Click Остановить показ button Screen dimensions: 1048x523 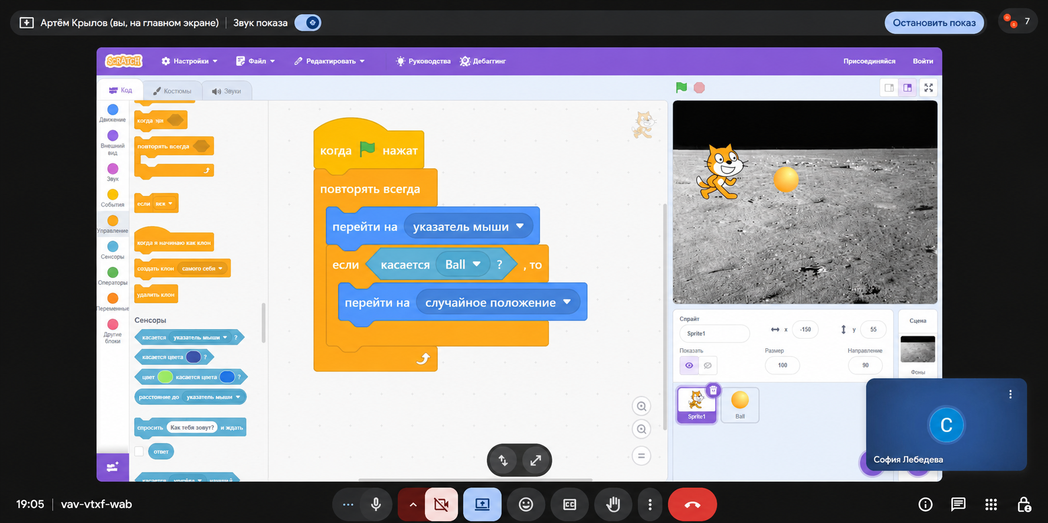click(x=934, y=22)
